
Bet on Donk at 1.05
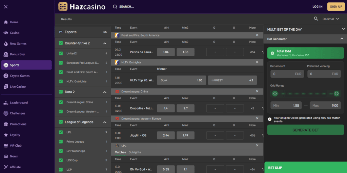point(182,80)
